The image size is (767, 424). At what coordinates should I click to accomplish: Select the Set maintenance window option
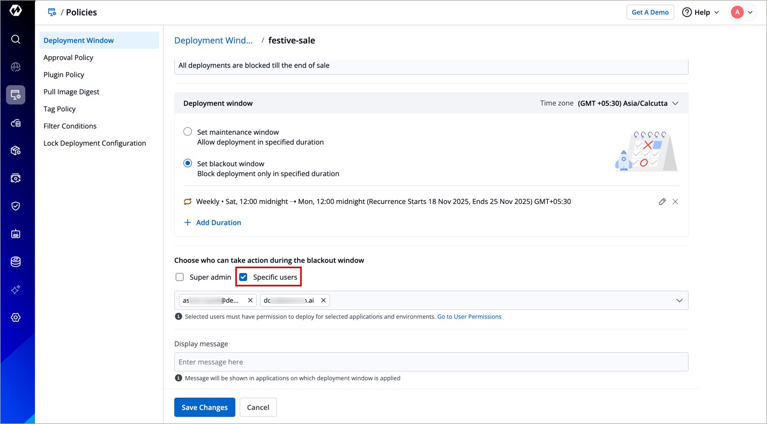pyautogui.click(x=188, y=132)
